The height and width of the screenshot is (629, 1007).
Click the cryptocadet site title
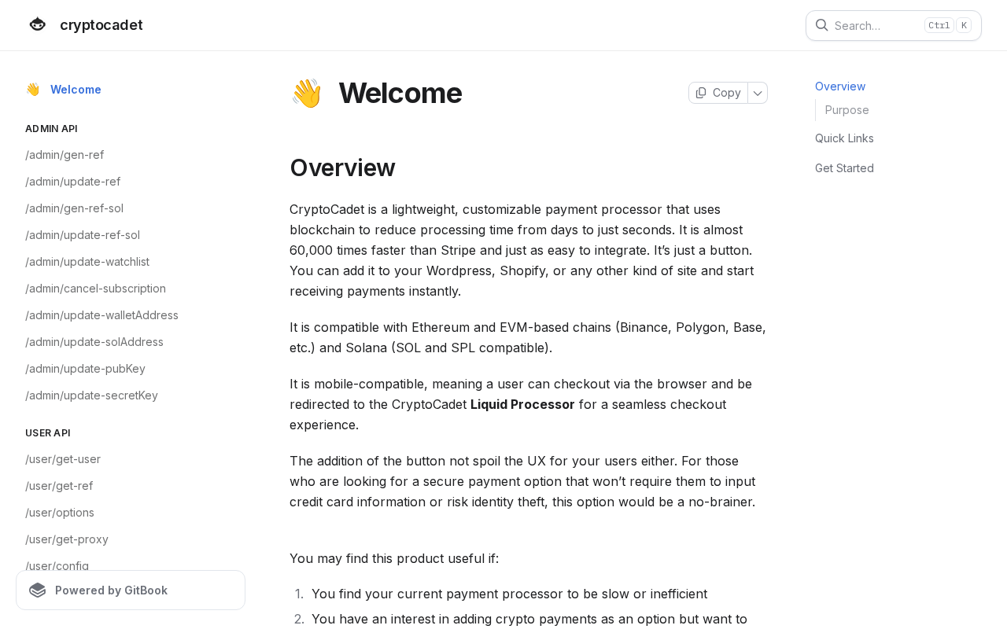tap(101, 25)
